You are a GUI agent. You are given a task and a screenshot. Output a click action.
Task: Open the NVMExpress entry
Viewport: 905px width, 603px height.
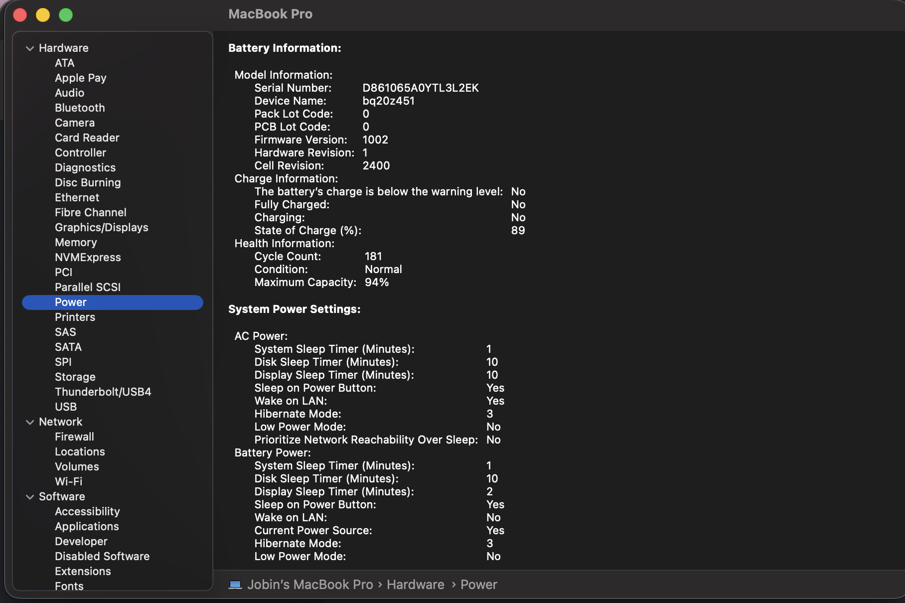(88, 257)
